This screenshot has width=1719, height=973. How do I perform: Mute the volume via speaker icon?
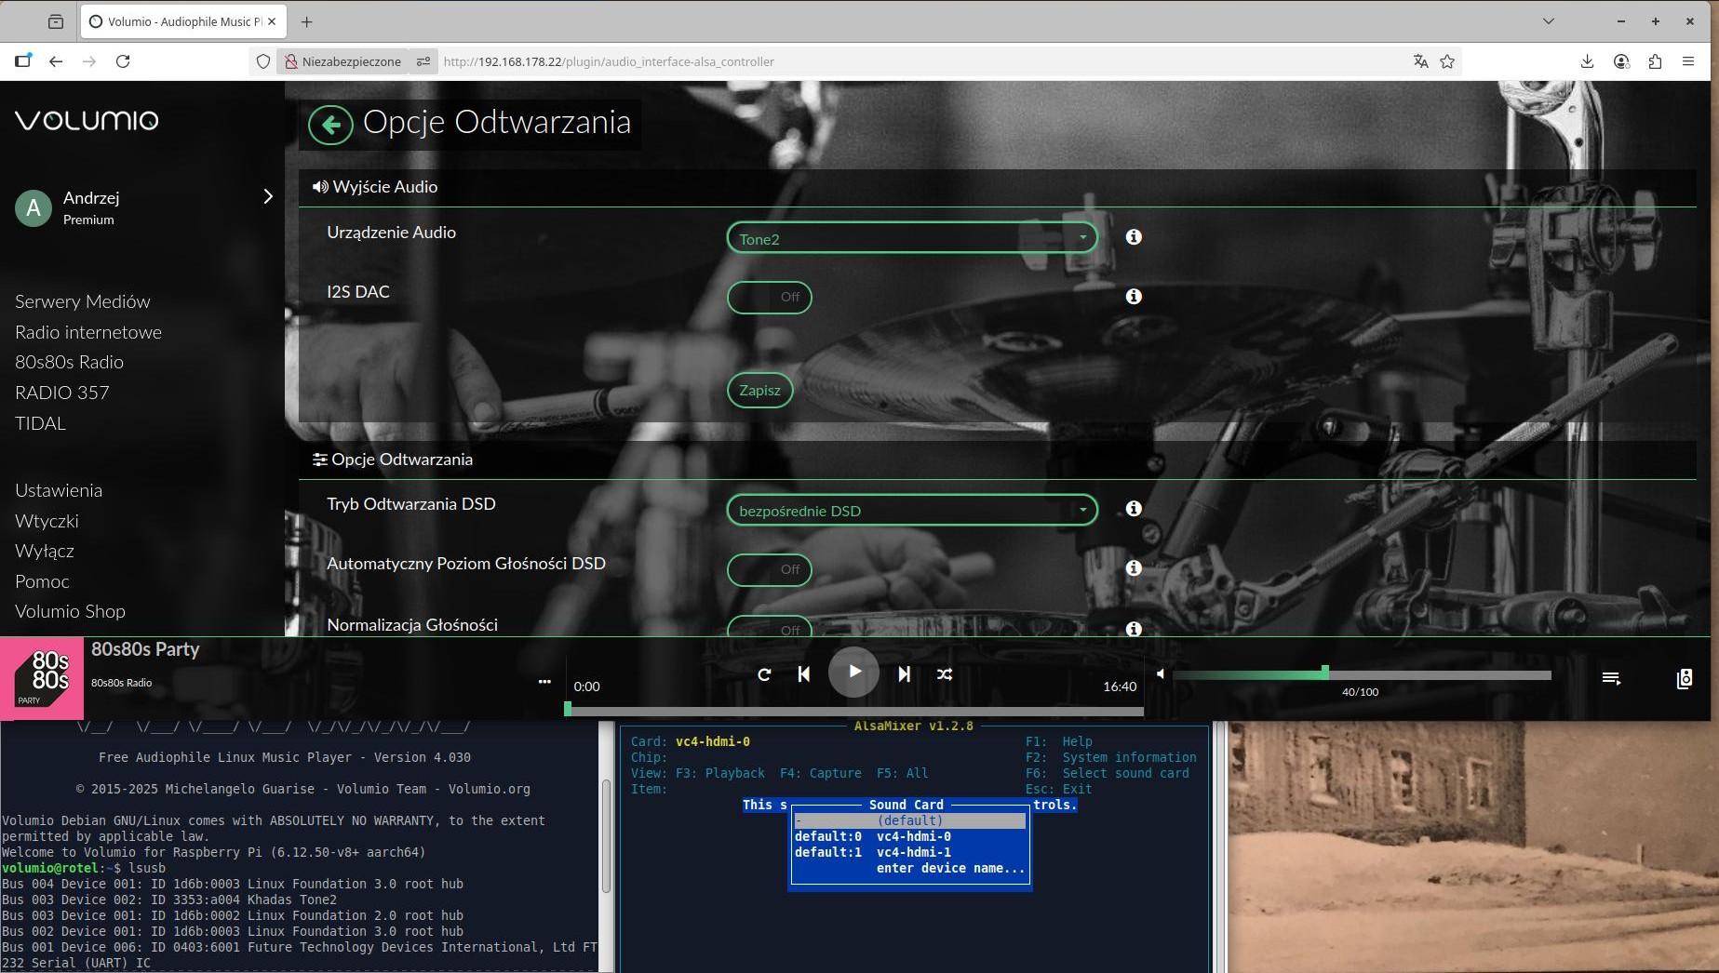coord(1161,673)
